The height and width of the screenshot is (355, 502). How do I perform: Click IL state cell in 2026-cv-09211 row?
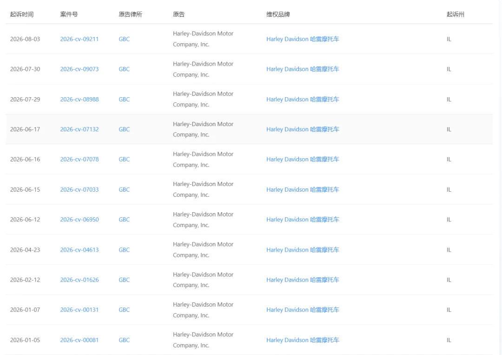[449, 39]
